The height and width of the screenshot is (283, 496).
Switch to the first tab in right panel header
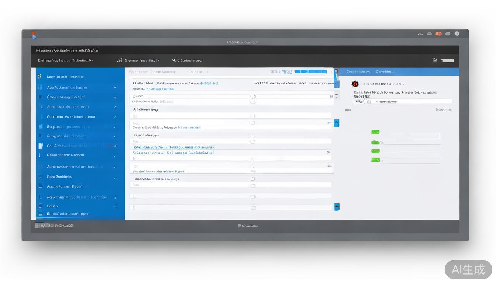tap(358, 71)
